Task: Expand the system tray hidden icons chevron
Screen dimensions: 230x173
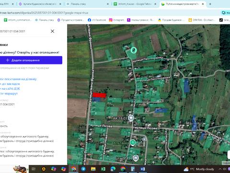Action: point(220,169)
